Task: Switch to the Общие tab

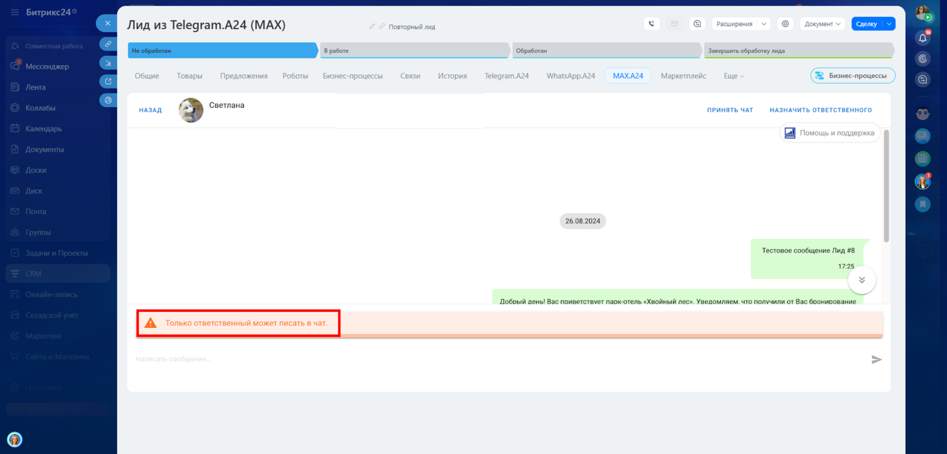Action: pyautogui.click(x=147, y=76)
